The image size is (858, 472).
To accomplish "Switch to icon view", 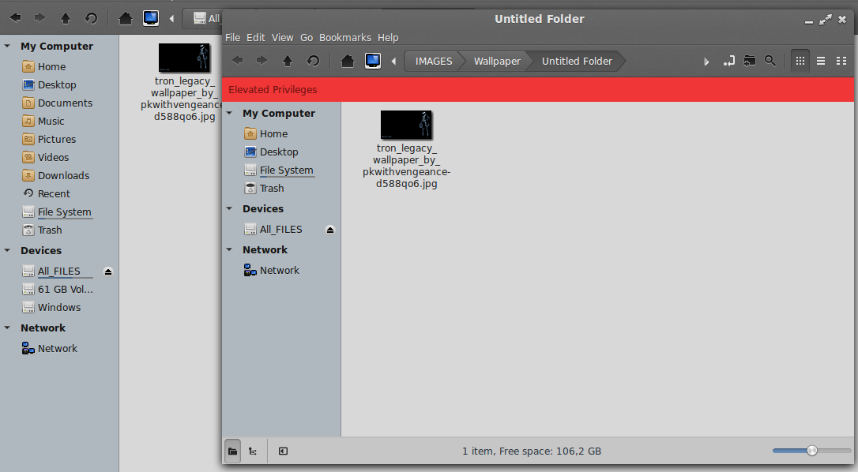I will coord(800,61).
